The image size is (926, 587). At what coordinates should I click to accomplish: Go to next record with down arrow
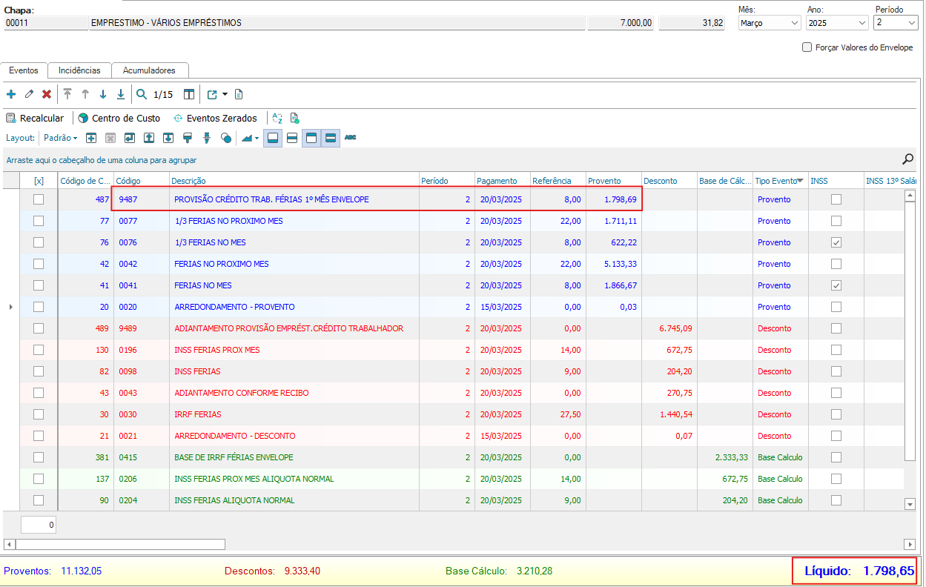(103, 94)
